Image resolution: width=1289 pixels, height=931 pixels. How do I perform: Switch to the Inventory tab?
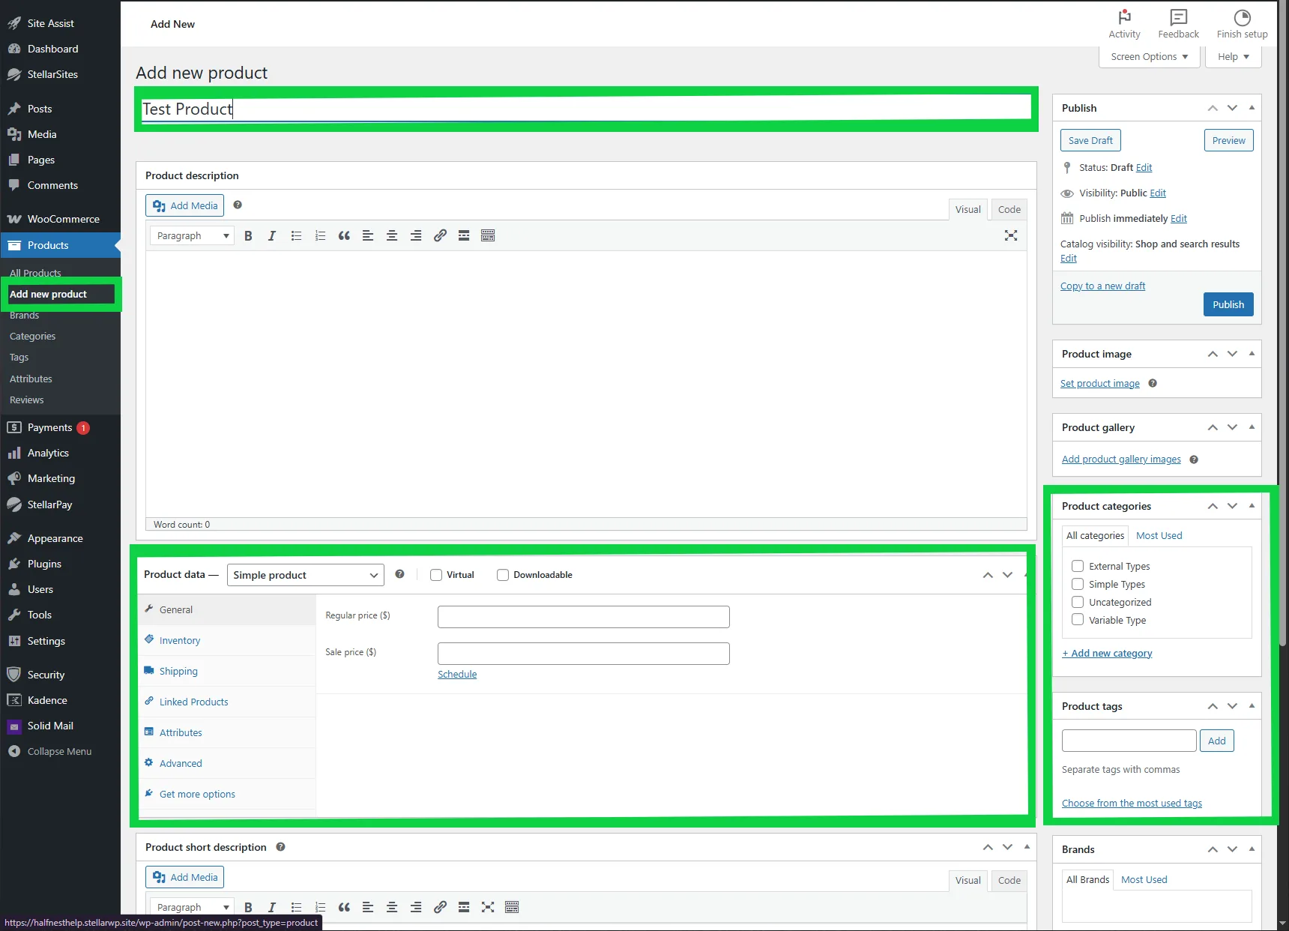click(180, 640)
